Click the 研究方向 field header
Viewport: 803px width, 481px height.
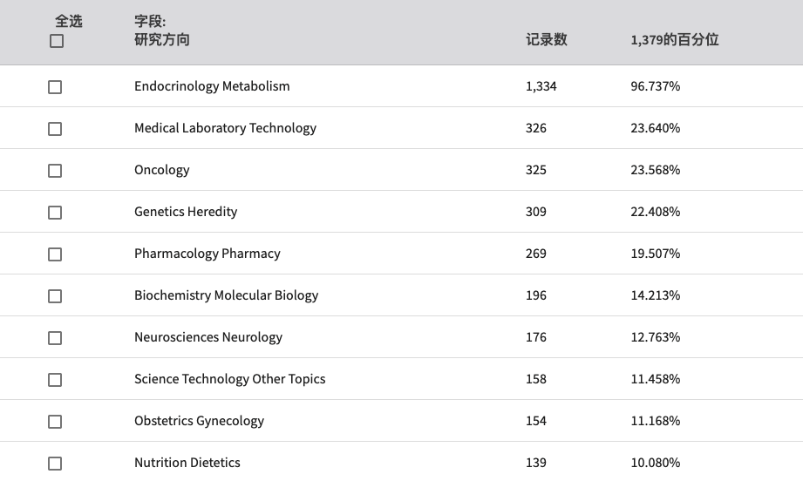coord(162,39)
